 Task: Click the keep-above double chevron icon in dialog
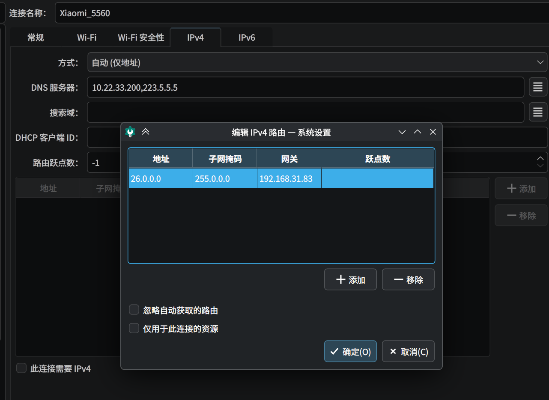146,132
